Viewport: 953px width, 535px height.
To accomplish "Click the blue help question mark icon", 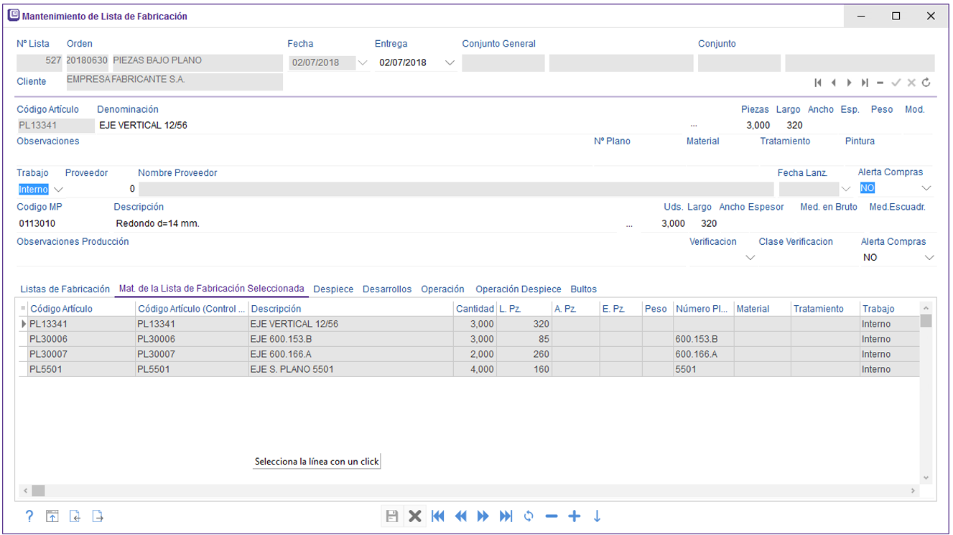I will click(29, 516).
